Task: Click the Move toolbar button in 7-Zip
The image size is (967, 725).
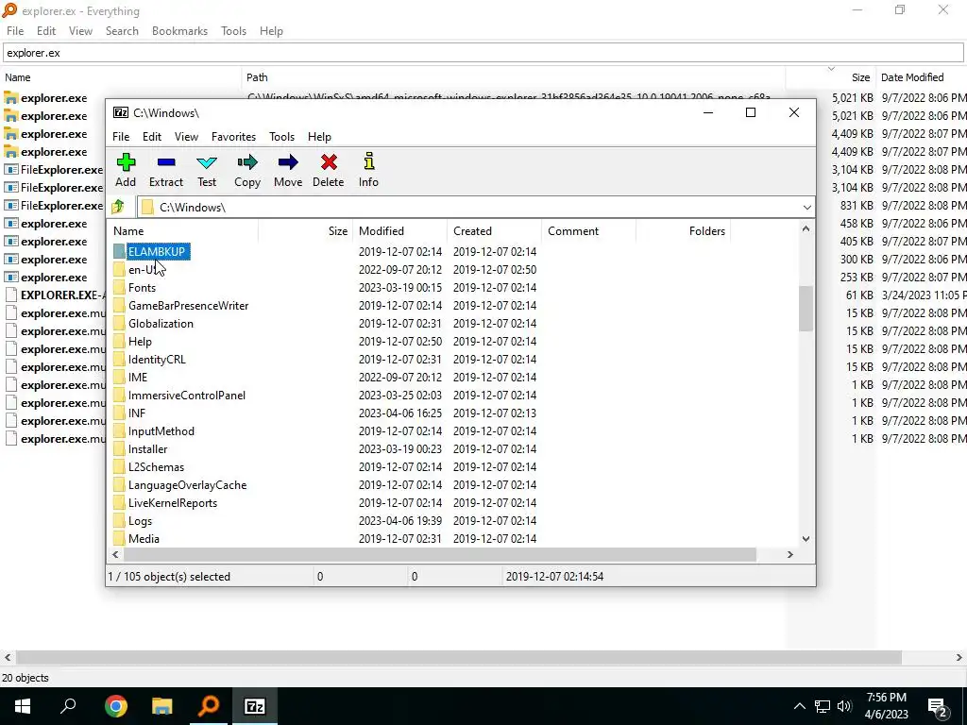Action: pos(288,170)
